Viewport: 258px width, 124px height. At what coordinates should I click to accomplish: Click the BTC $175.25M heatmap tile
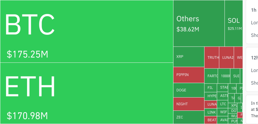[86, 32]
